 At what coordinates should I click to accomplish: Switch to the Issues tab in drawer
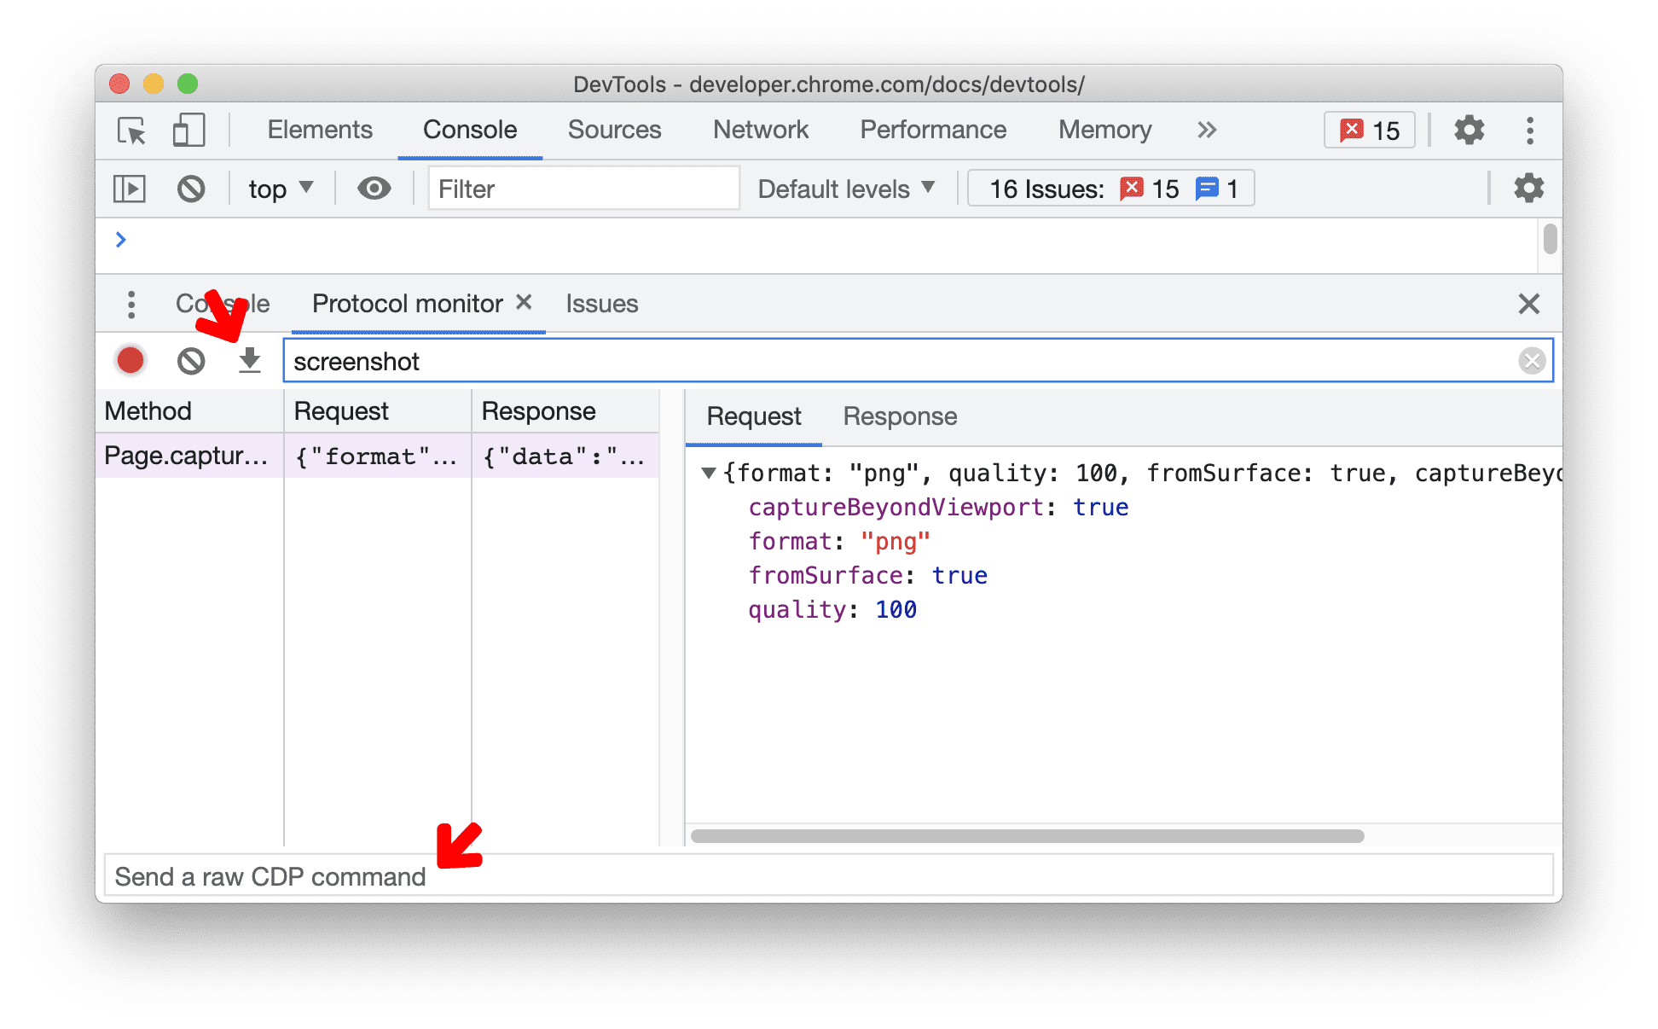[601, 302]
